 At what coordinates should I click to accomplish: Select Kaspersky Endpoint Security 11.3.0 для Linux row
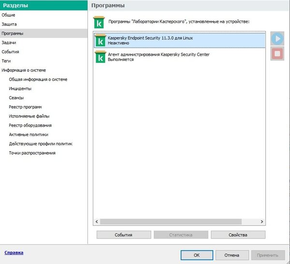coord(180,40)
